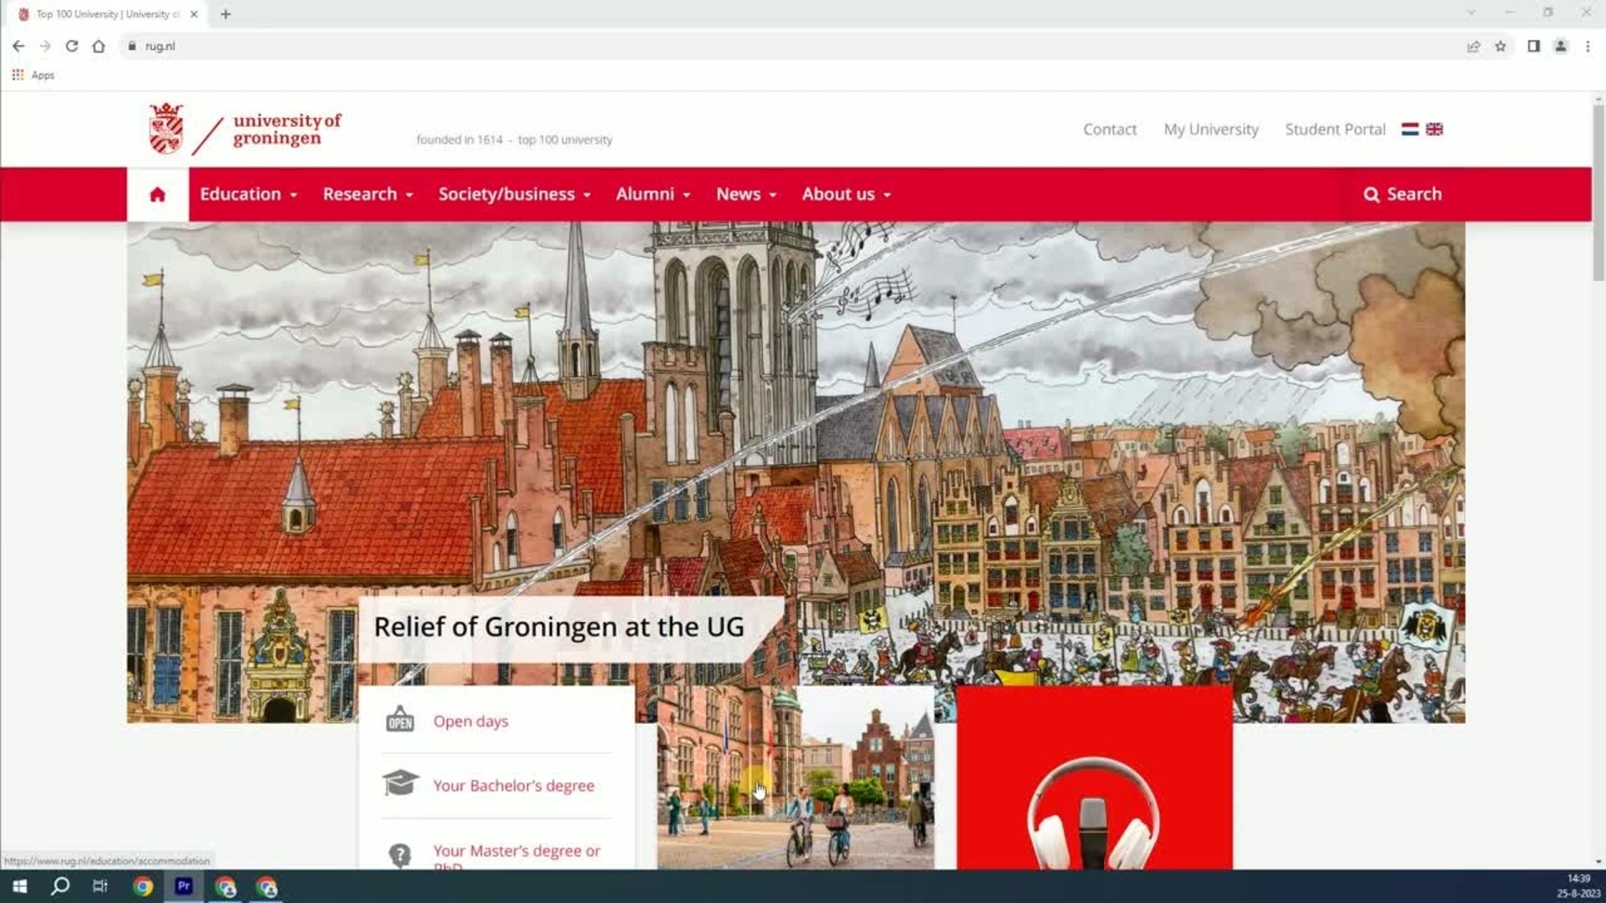Expand the Alumni dropdown menu
This screenshot has width=1606, height=903.
653,195
